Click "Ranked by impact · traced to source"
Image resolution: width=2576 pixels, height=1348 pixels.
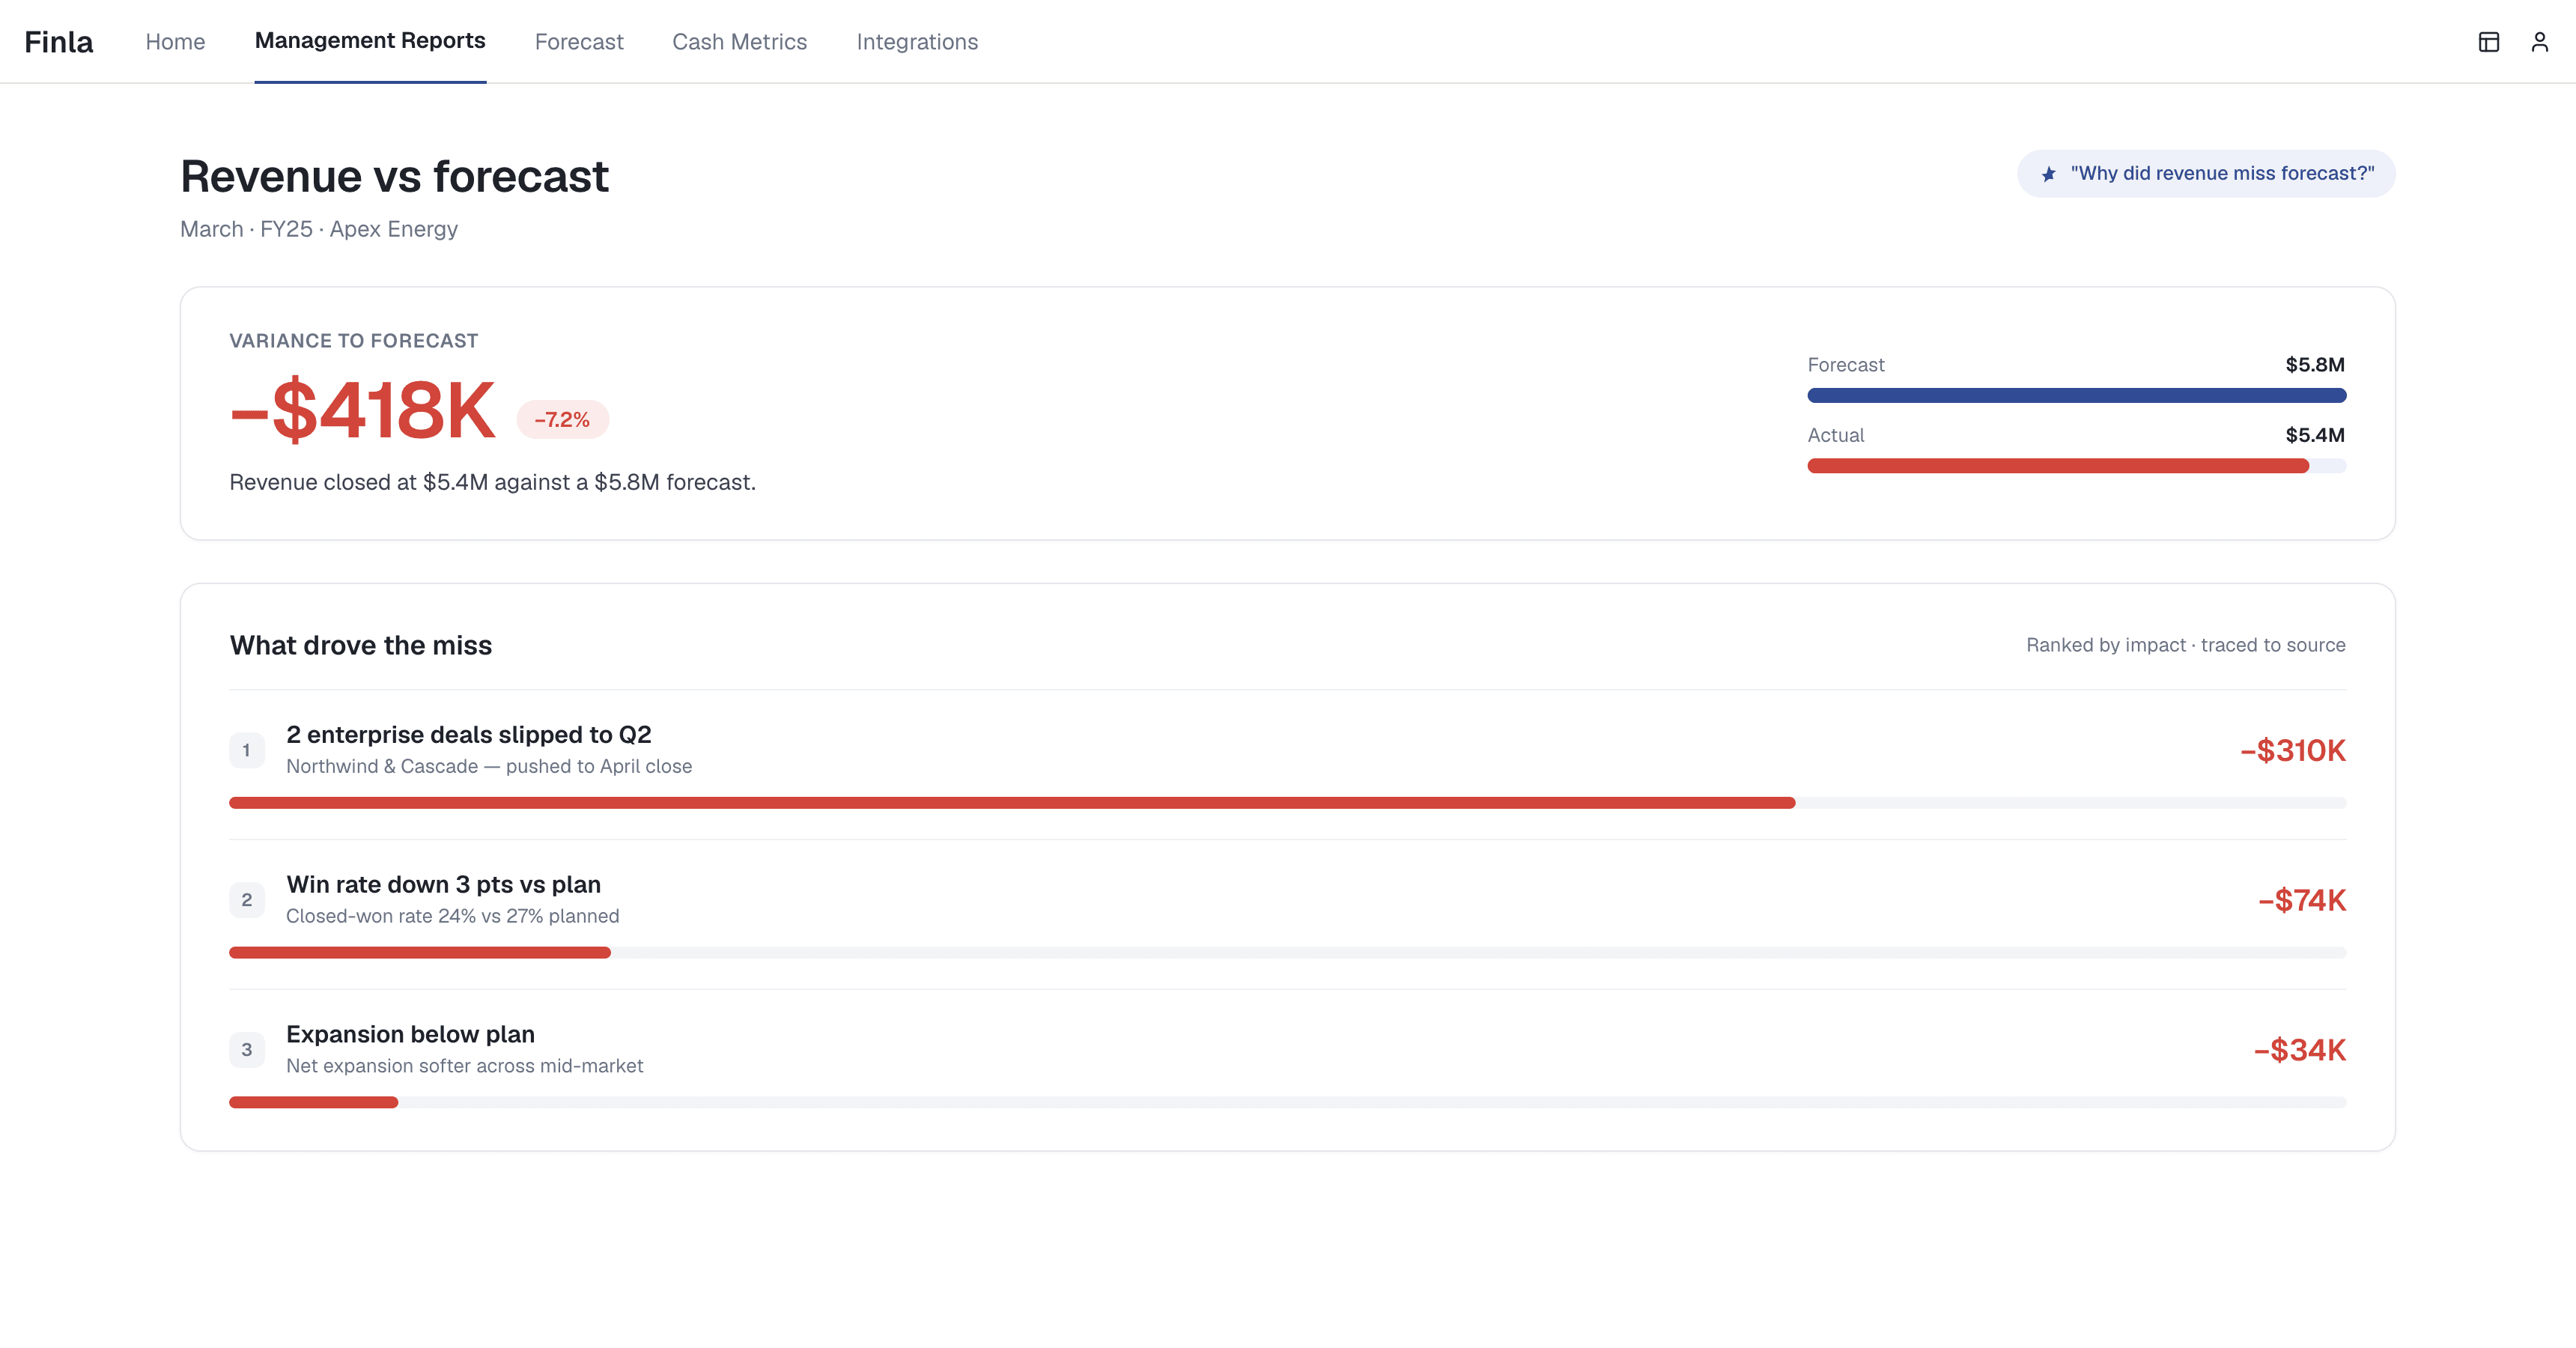[x=2185, y=646]
